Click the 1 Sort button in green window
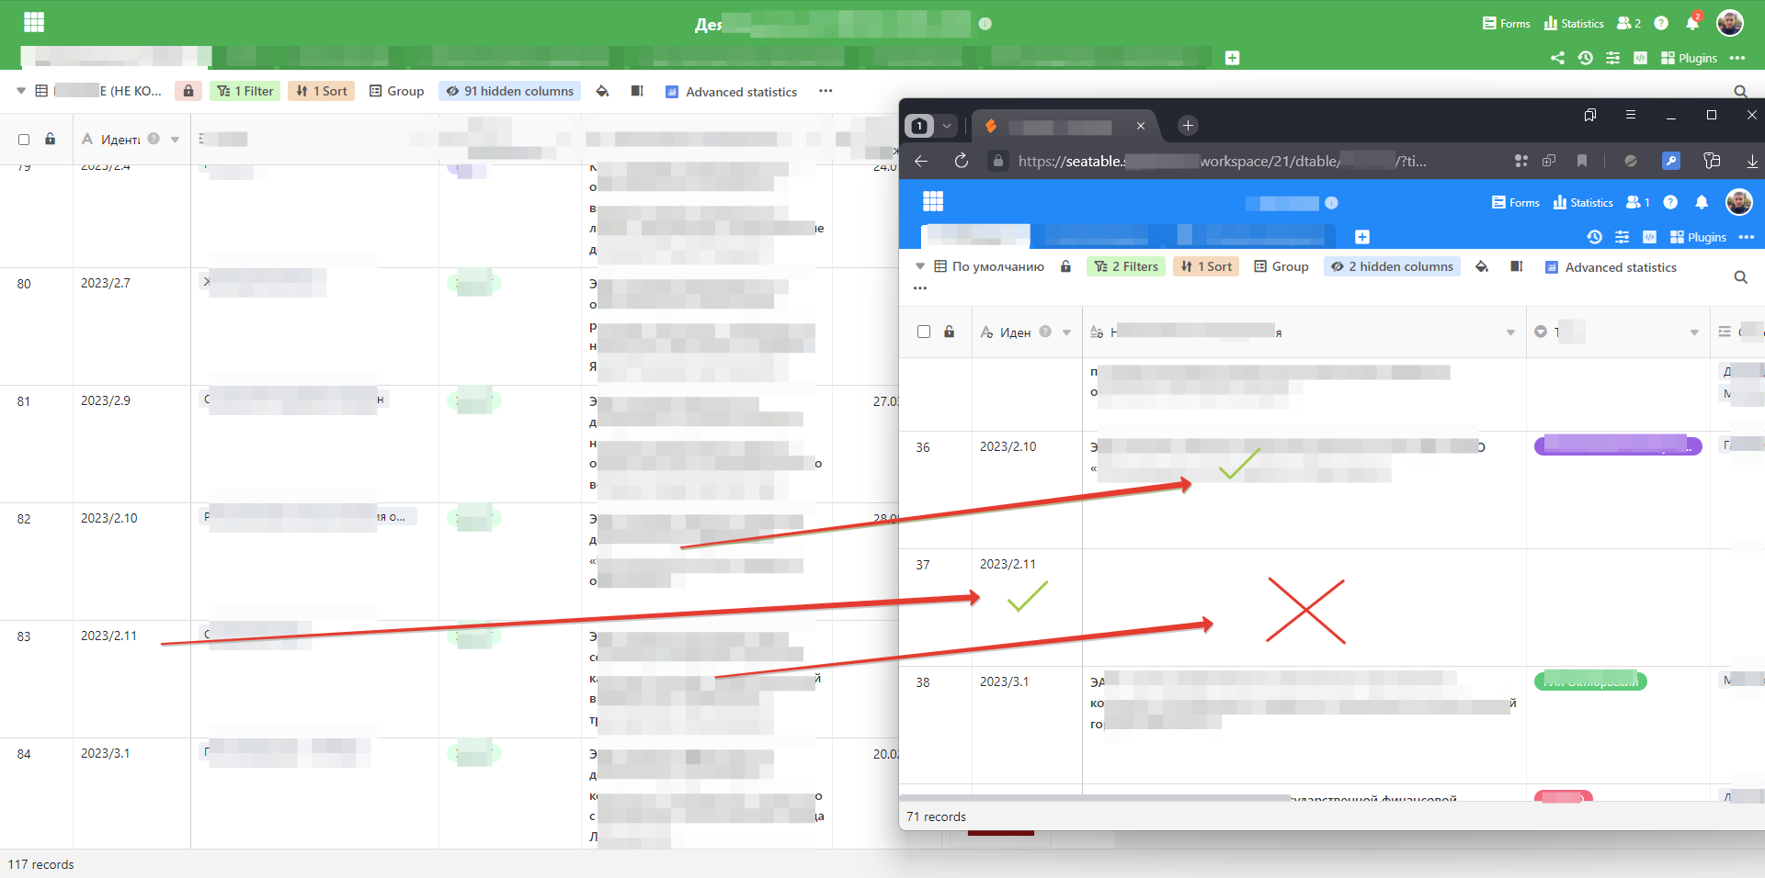The width and height of the screenshot is (1765, 878). click(x=322, y=91)
